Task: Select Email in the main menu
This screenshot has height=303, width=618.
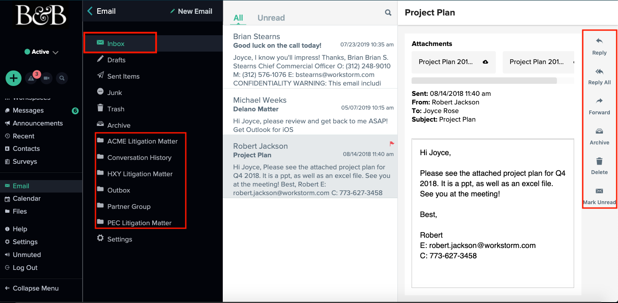Action: coord(41,186)
